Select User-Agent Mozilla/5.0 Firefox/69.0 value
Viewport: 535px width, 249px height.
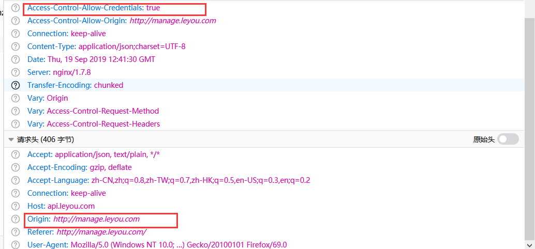179,244
